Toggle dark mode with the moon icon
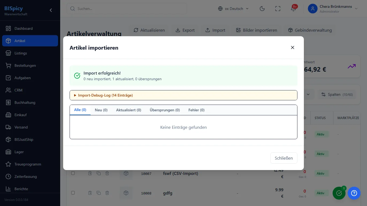 [x=262, y=9]
